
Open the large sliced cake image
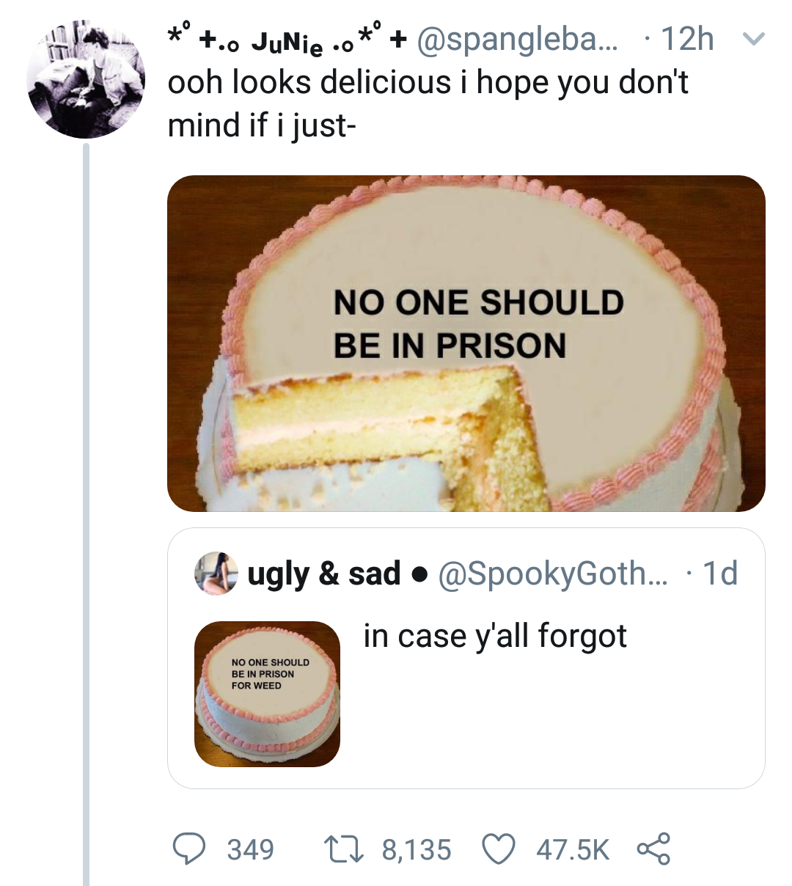click(x=466, y=343)
